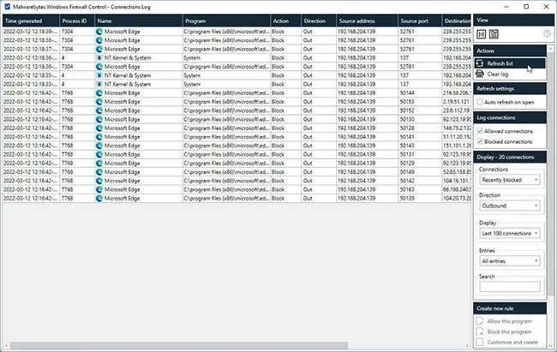Screen dimensions: 557x352
Task: Enable Auto refresh on open checkbox
Action: [x=480, y=102]
